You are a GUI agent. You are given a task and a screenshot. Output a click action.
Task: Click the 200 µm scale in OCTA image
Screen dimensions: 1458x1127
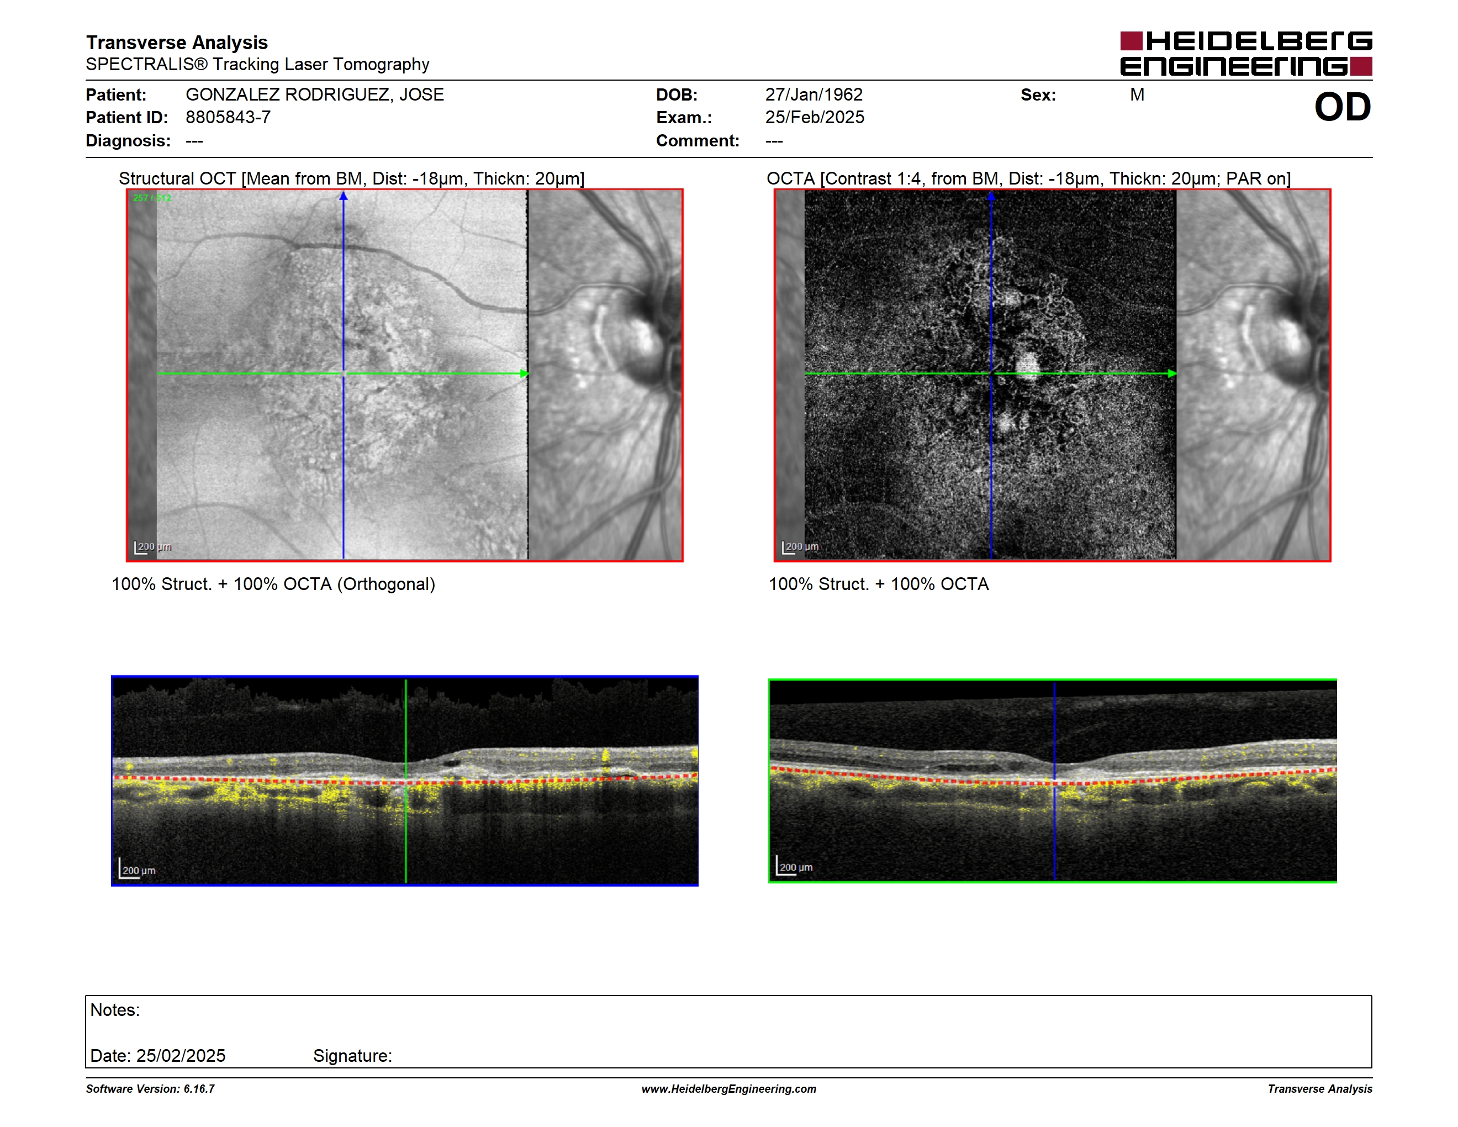click(x=800, y=547)
